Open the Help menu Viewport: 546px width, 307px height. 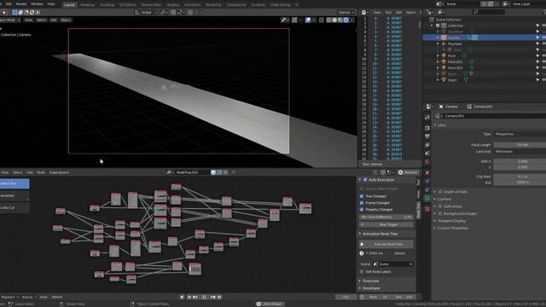click(51, 4)
